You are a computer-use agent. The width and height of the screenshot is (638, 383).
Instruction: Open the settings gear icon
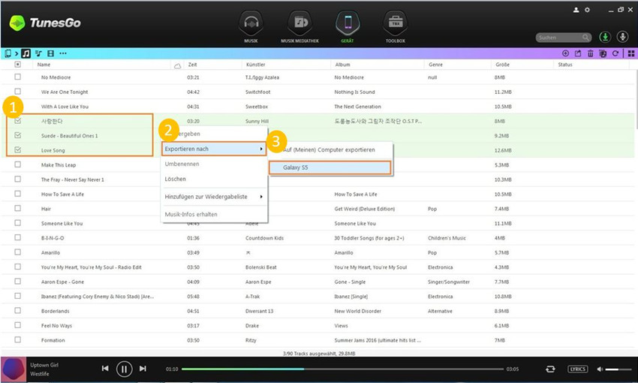coord(587,10)
